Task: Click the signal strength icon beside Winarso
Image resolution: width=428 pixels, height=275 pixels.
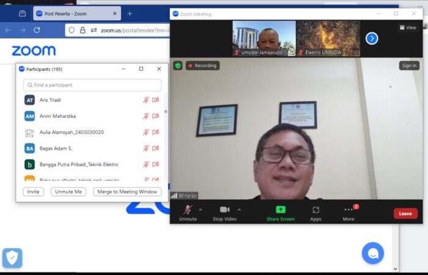Action: 174,196
